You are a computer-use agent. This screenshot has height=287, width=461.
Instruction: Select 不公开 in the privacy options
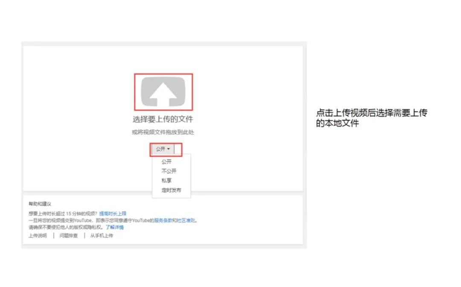coord(169,171)
